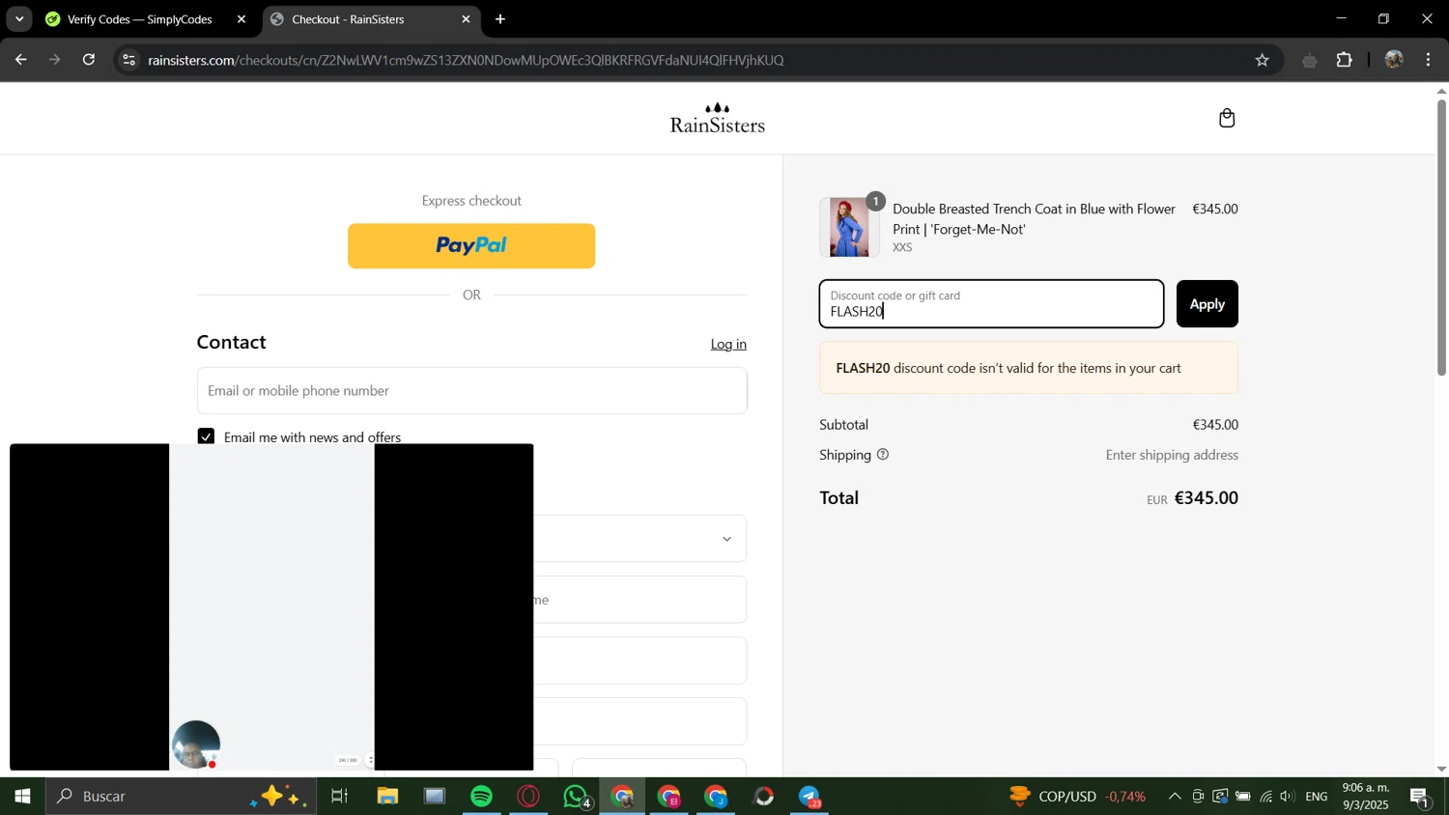Viewport: 1449px width, 815px height.
Task: Open the Chrome profile avatar
Action: click(1394, 60)
